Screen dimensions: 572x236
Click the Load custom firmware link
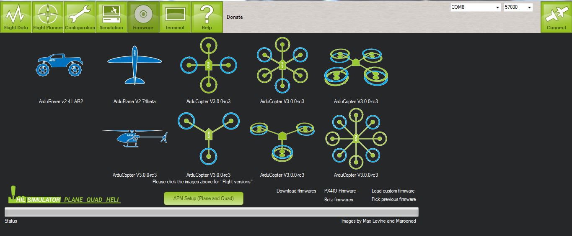tap(393, 191)
